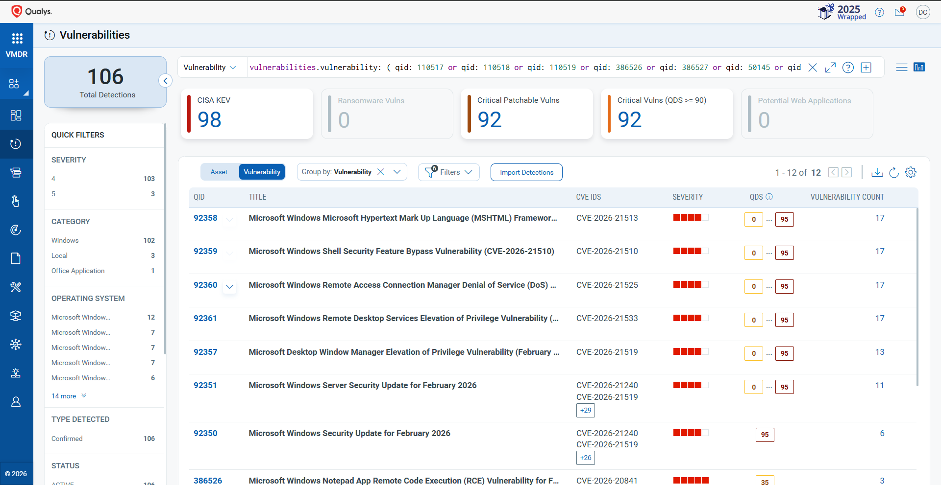Open the Vulnerability search type dropdown
The image size is (941, 485).
[210, 68]
